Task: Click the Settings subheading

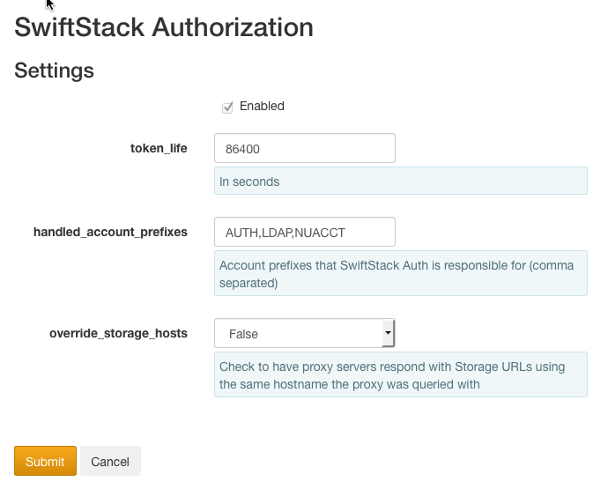Action: [55, 70]
